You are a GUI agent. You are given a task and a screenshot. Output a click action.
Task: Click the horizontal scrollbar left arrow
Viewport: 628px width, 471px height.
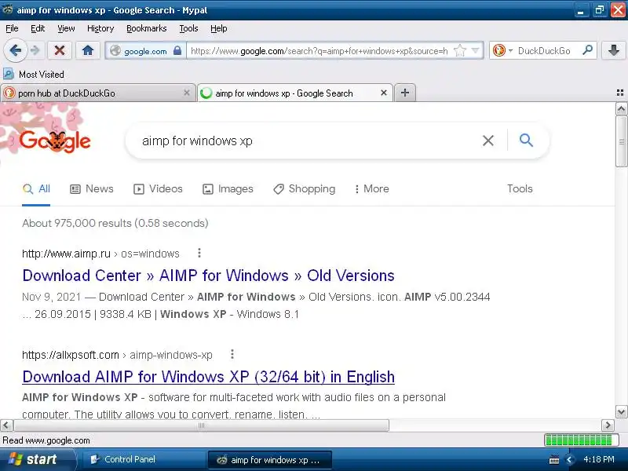6,425
